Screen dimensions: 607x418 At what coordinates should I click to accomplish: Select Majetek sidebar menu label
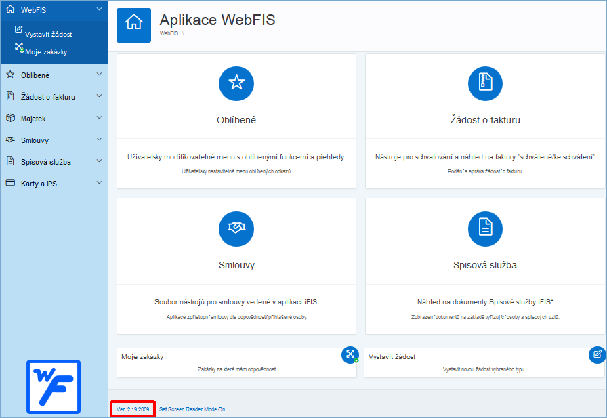(x=33, y=119)
